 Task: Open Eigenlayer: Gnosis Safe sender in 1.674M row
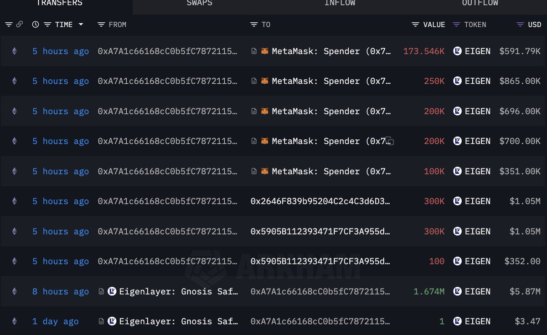(x=178, y=291)
